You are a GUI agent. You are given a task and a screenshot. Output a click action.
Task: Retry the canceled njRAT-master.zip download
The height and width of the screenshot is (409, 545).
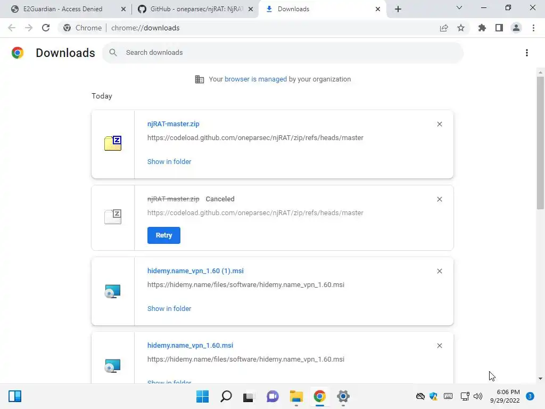click(164, 235)
